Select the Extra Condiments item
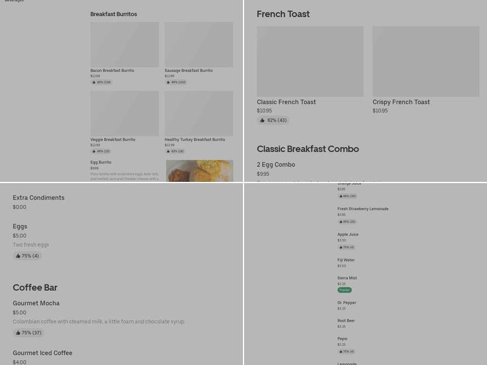This screenshot has height=365, width=487. [39, 198]
